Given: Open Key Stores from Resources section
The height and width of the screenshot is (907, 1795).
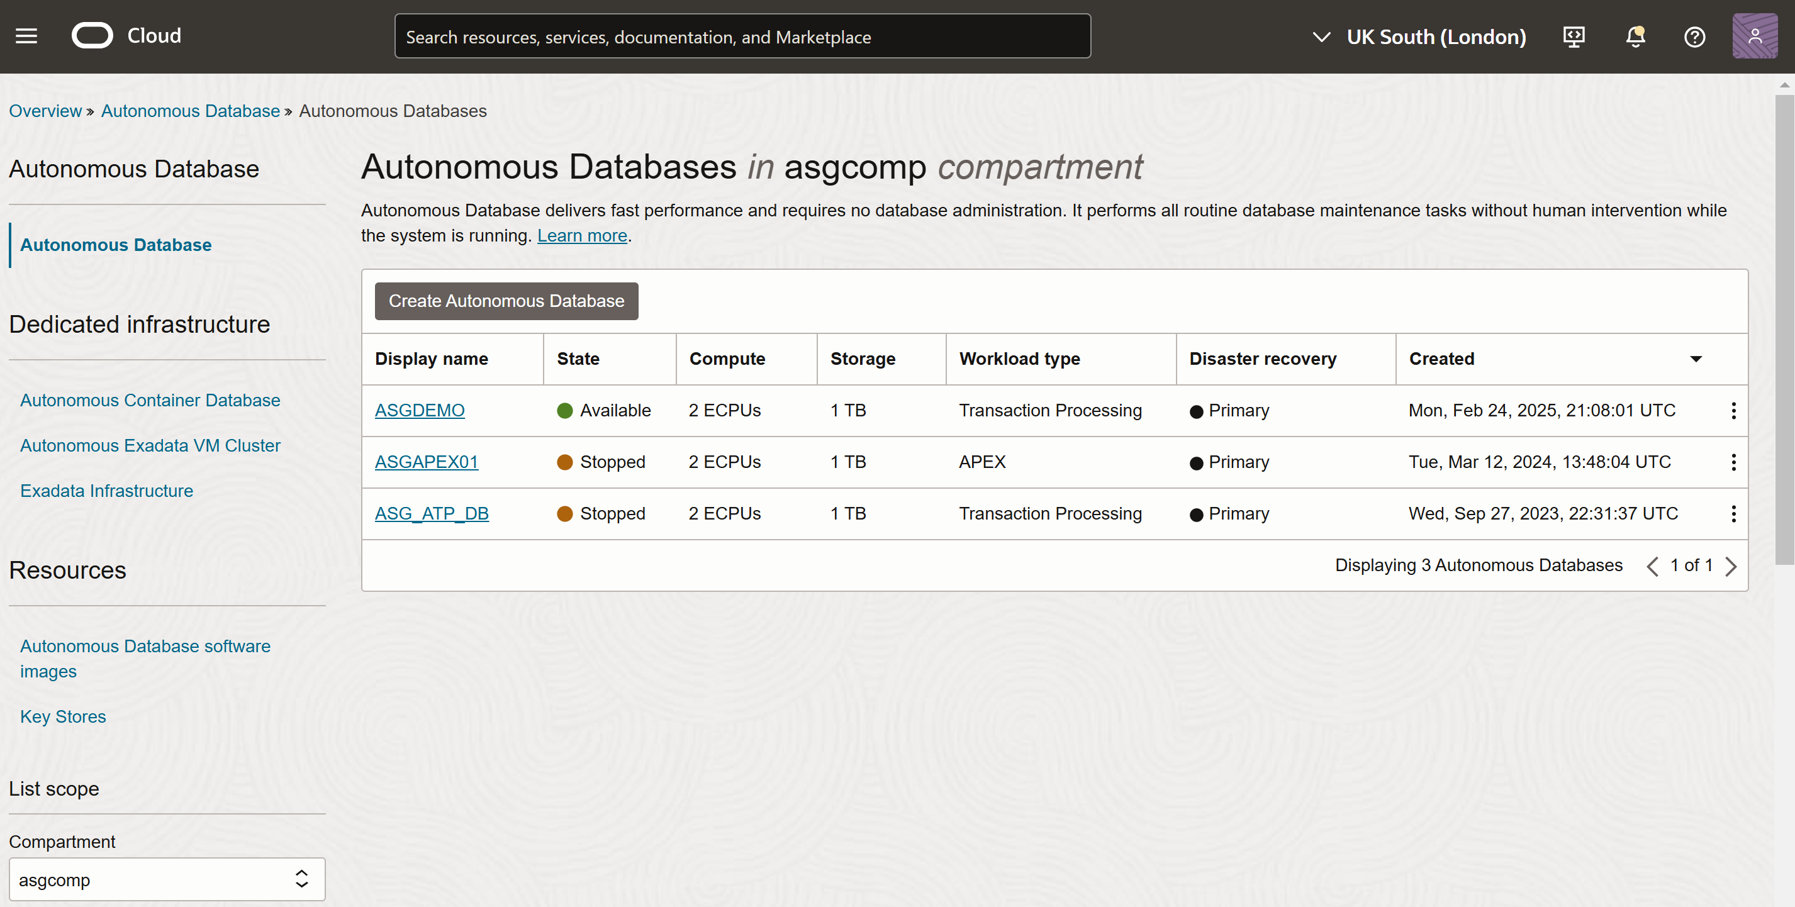Looking at the screenshot, I should (x=63, y=716).
